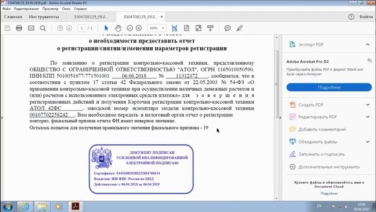Viewport: 376px width, 212px height.
Task: Click the document vertical scrollbar thumb
Action: click(277, 84)
